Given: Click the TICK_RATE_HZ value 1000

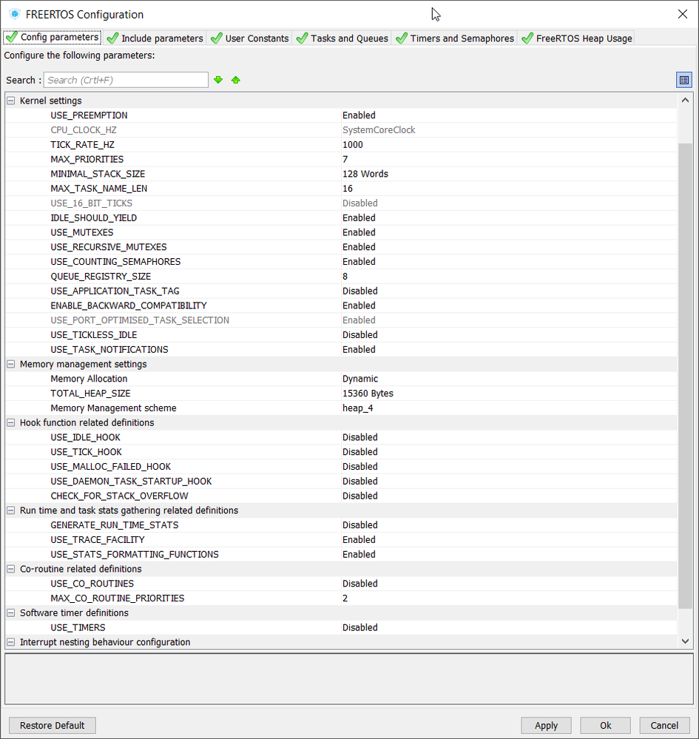Looking at the screenshot, I should click(353, 145).
